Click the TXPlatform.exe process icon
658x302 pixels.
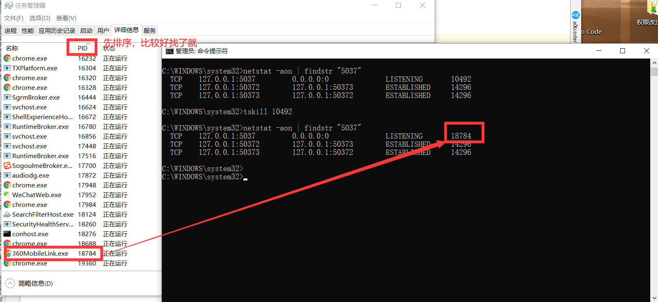(x=7, y=68)
